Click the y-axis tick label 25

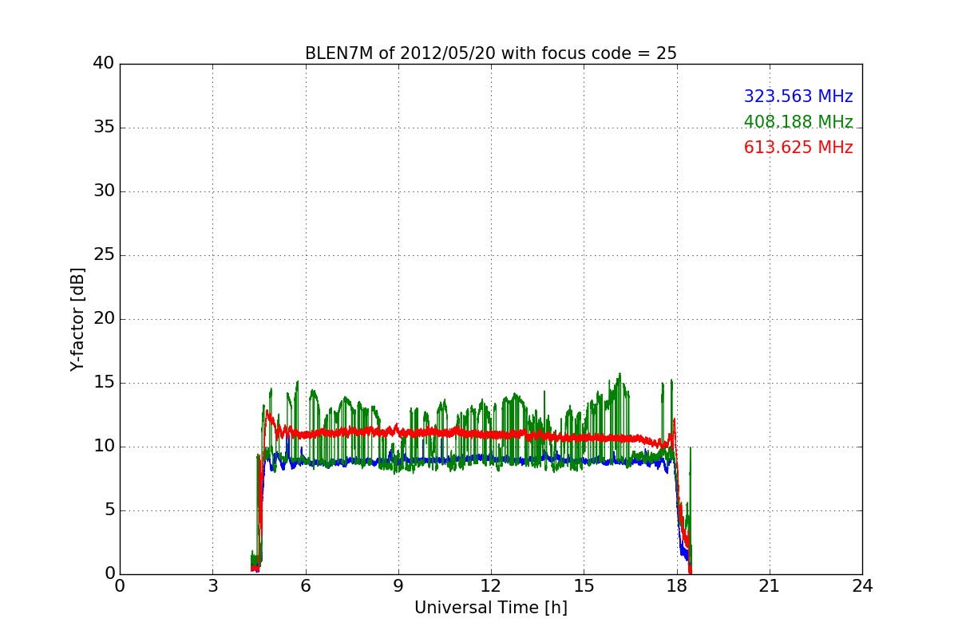click(x=102, y=255)
